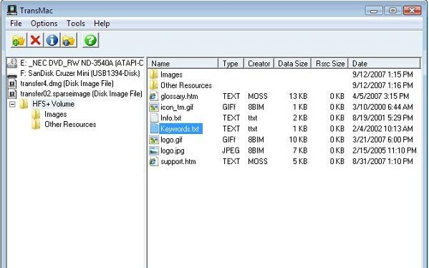The image size is (429, 268).
Task: Click the glossary.htm file icon
Action: click(x=154, y=96)
